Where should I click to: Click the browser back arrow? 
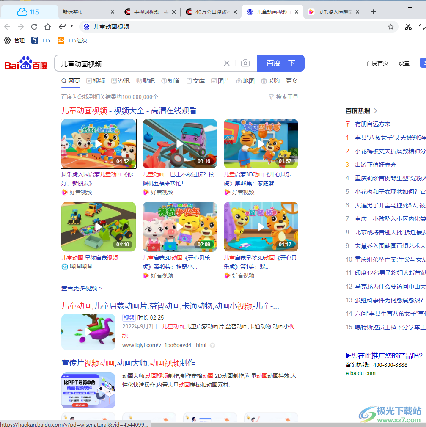point(7,27)
